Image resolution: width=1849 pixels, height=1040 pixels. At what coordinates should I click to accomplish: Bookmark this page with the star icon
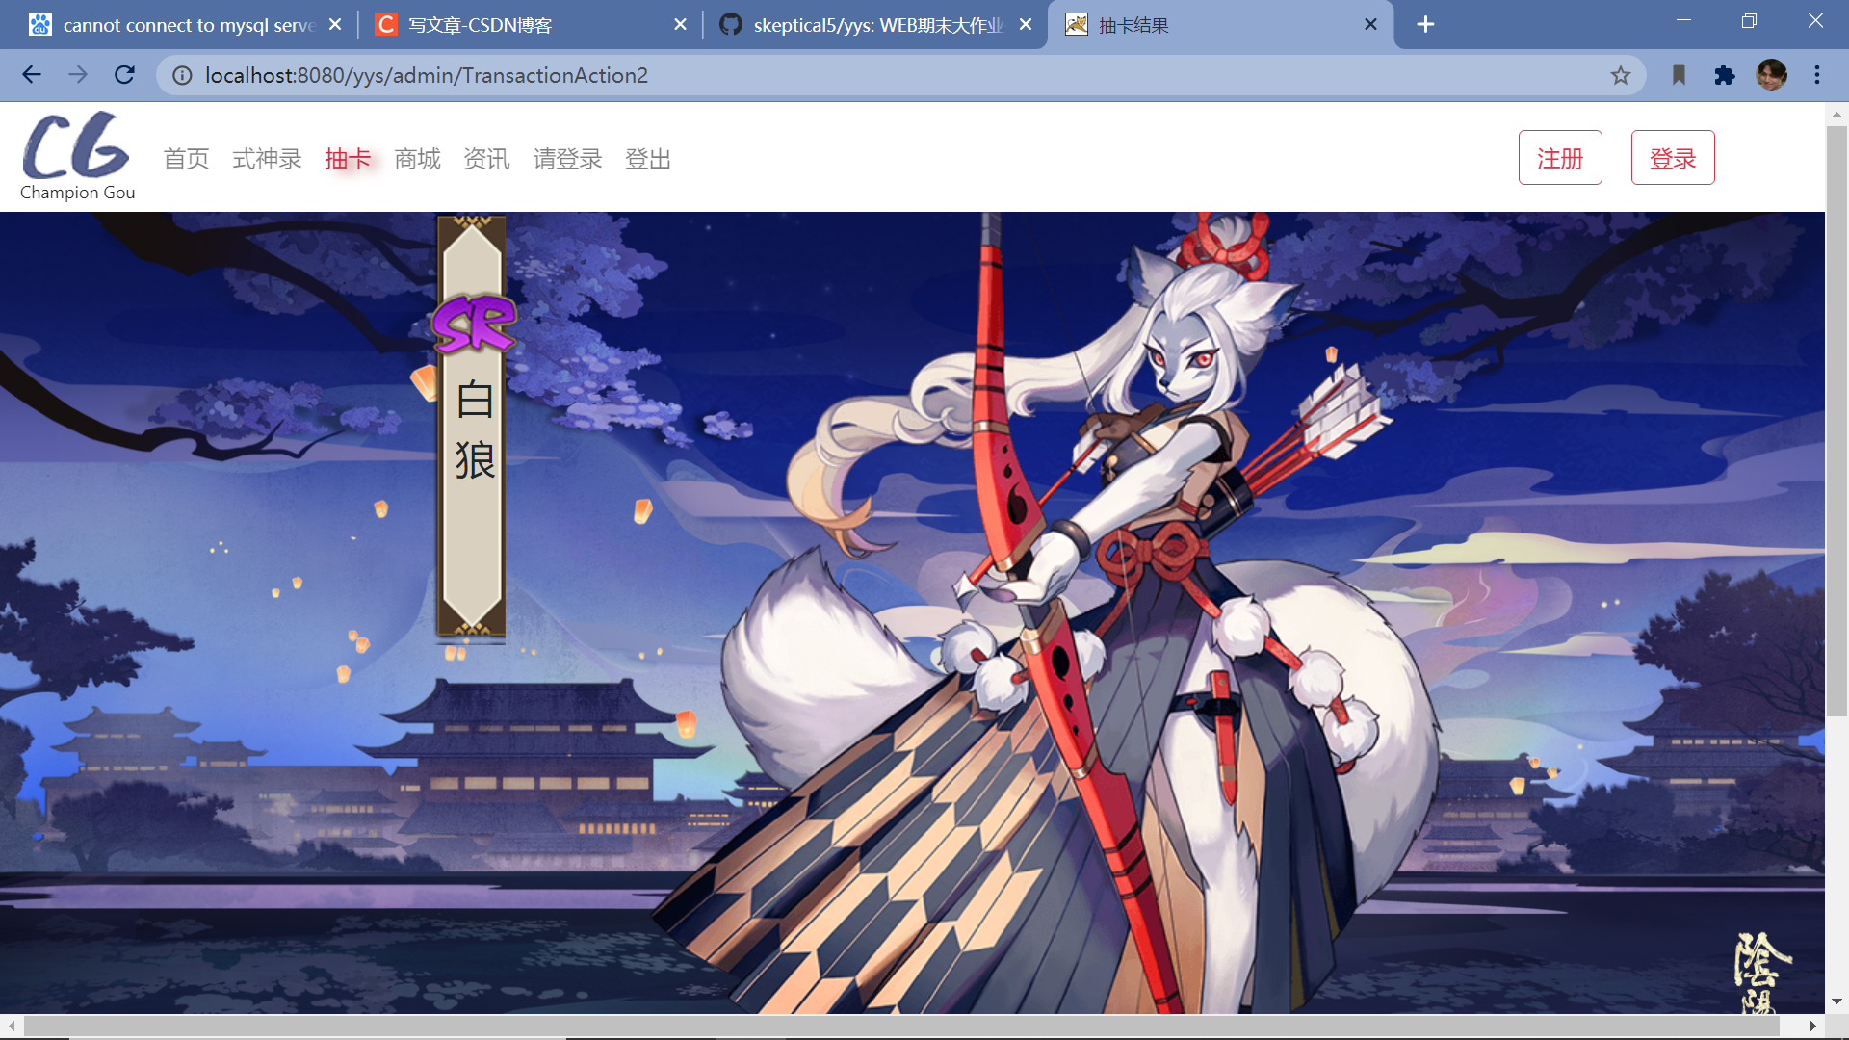click(x=1621, y=75)
